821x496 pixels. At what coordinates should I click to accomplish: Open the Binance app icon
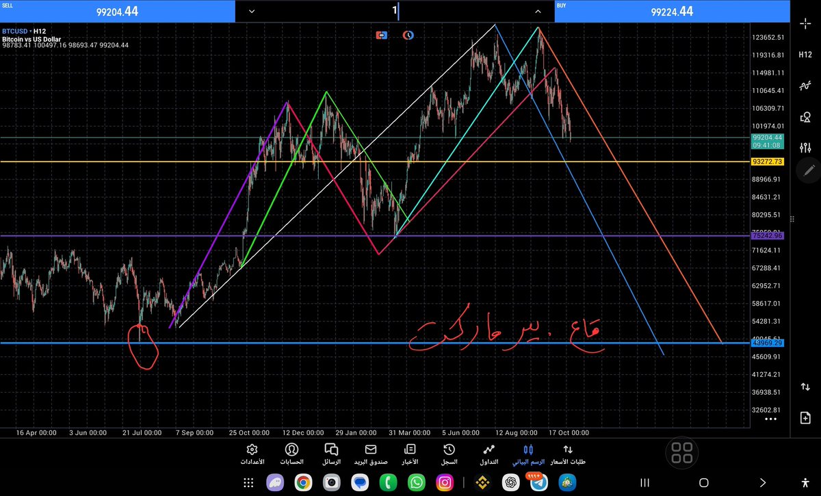pyautogui.click(x=482, y=482)
